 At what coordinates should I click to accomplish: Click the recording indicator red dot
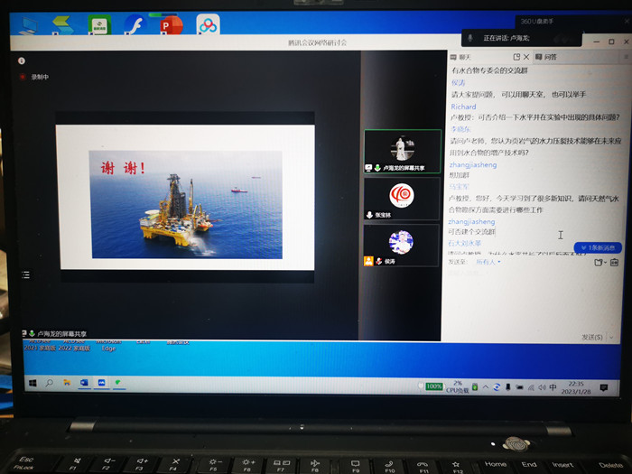coord(23,77)
